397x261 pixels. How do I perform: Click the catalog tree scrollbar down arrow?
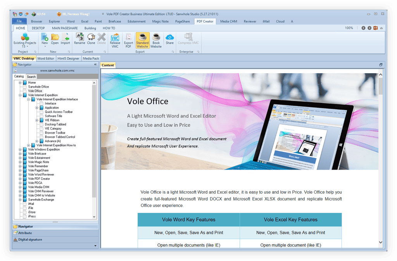[x=94, y=217]
